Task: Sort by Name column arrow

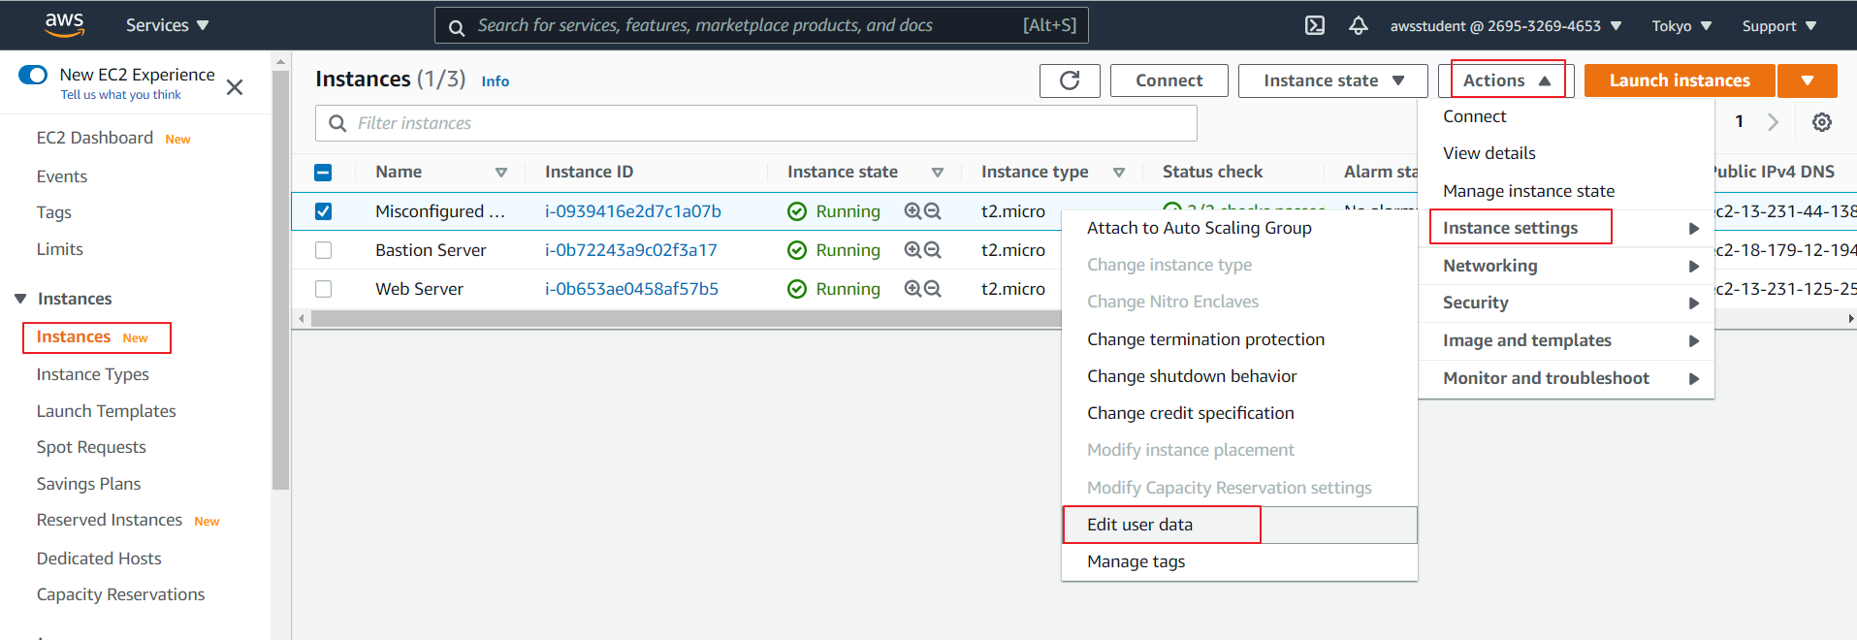Action: (501, 173)
